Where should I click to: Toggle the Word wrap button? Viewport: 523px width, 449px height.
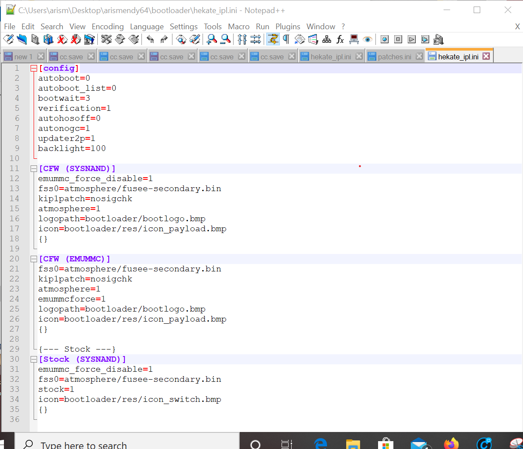point(273,40)
